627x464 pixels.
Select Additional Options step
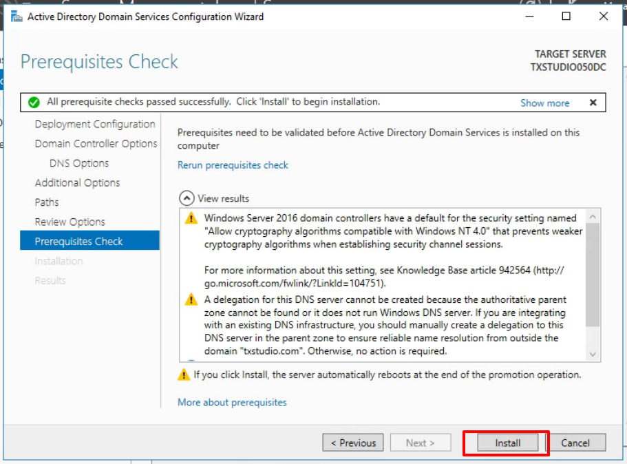(77, 183)
